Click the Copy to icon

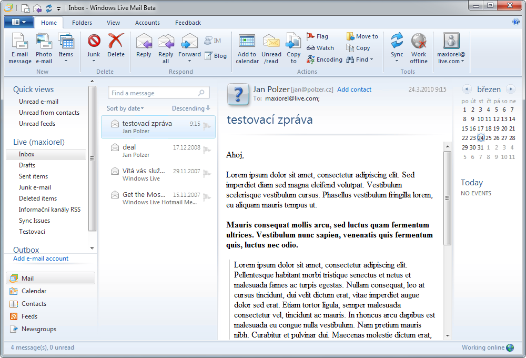point(294,42)
